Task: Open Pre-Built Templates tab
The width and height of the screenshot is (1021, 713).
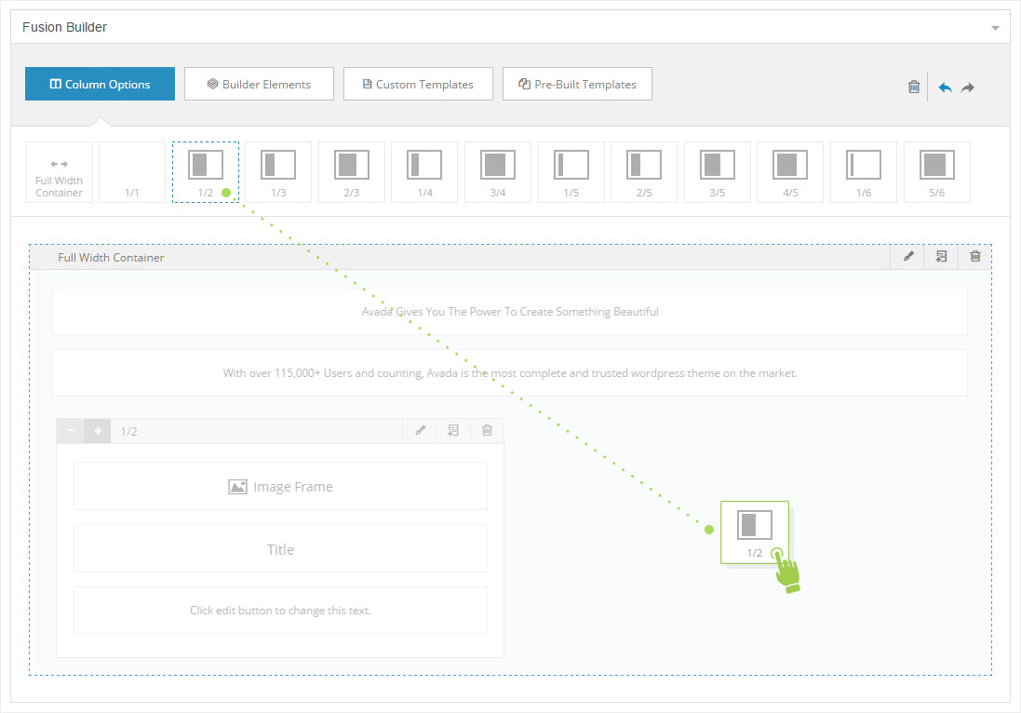Action: (577, 84)
